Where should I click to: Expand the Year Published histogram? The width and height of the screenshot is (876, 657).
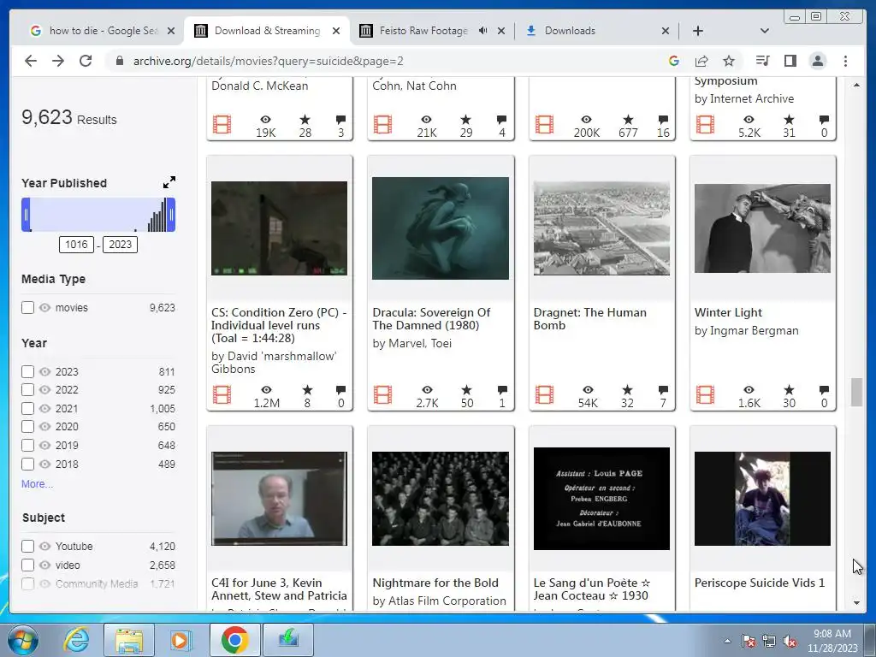[169, 182]
